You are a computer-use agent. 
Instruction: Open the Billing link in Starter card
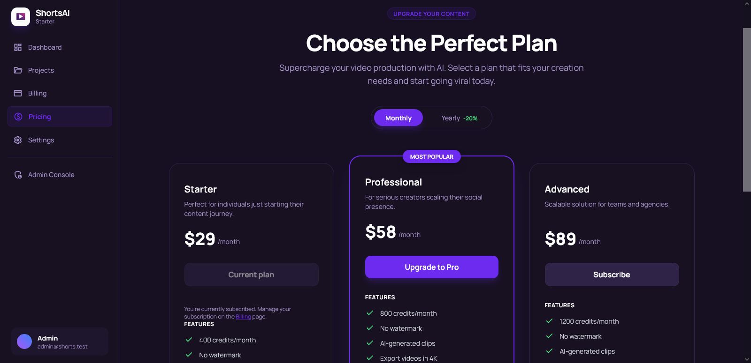click(x=243, y=317)
